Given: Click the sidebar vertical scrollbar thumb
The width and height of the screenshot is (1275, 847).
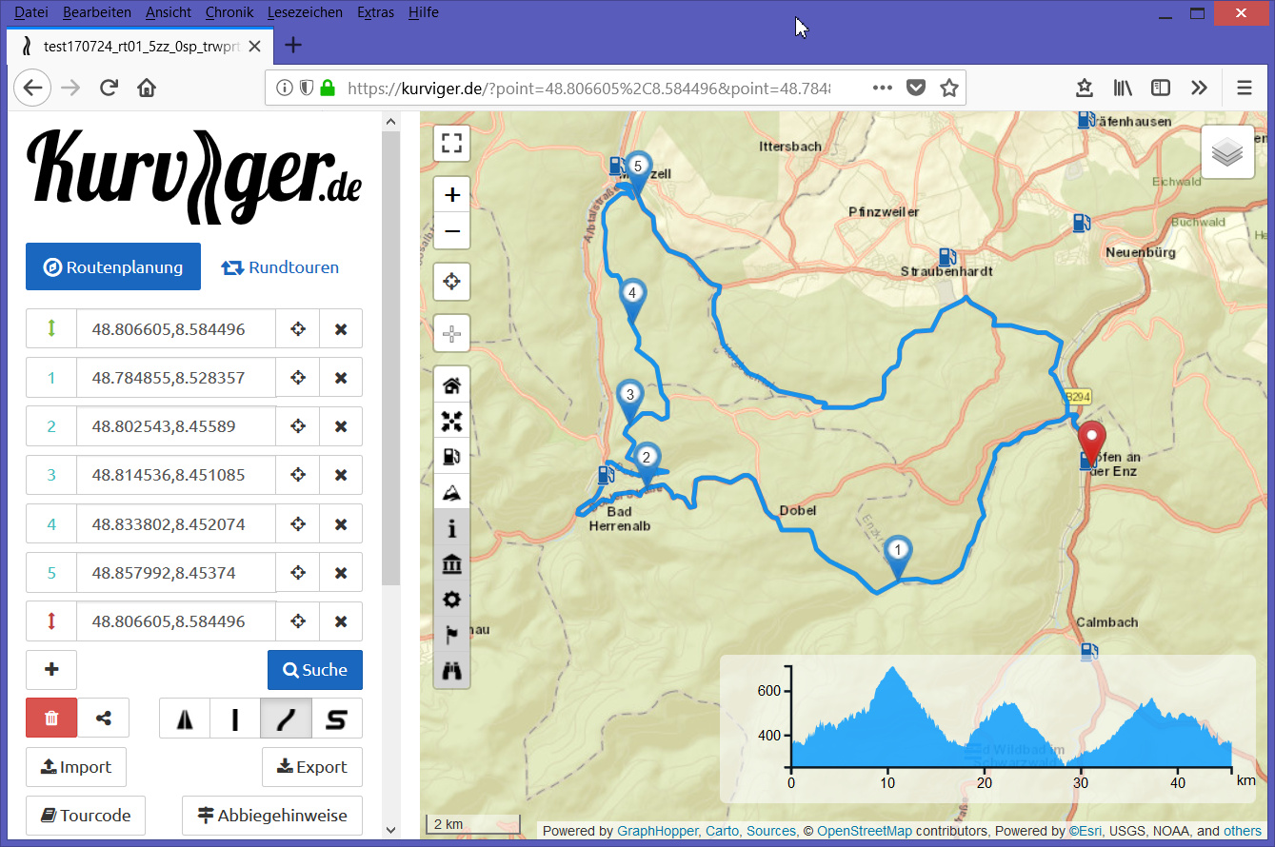Looking at the screenshot, I should [x=390, y=358].
